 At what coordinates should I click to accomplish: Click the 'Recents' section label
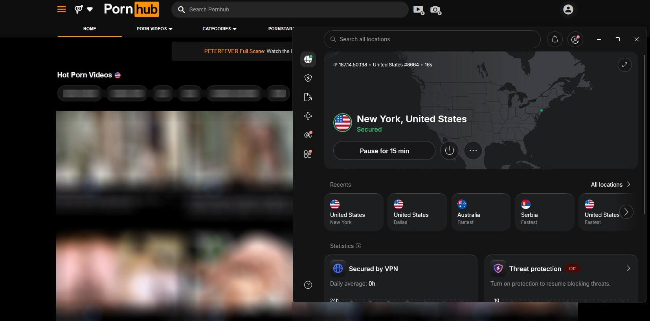[340, 185]
